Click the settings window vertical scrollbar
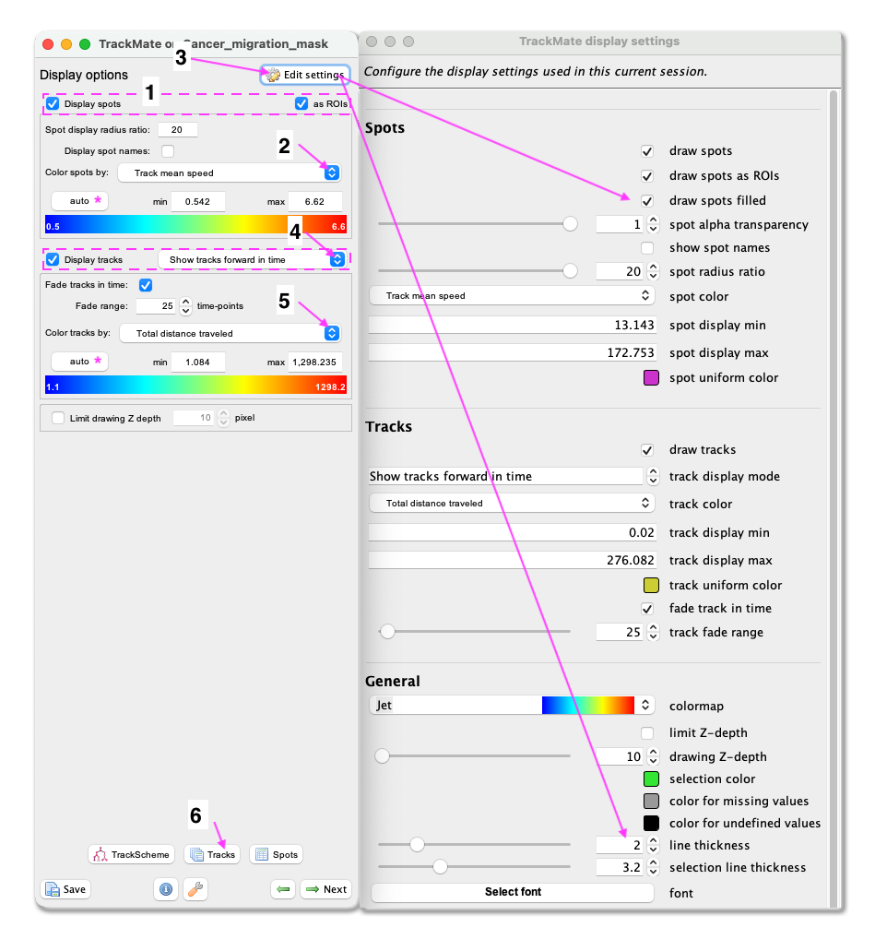 click(x=834, y=498)
